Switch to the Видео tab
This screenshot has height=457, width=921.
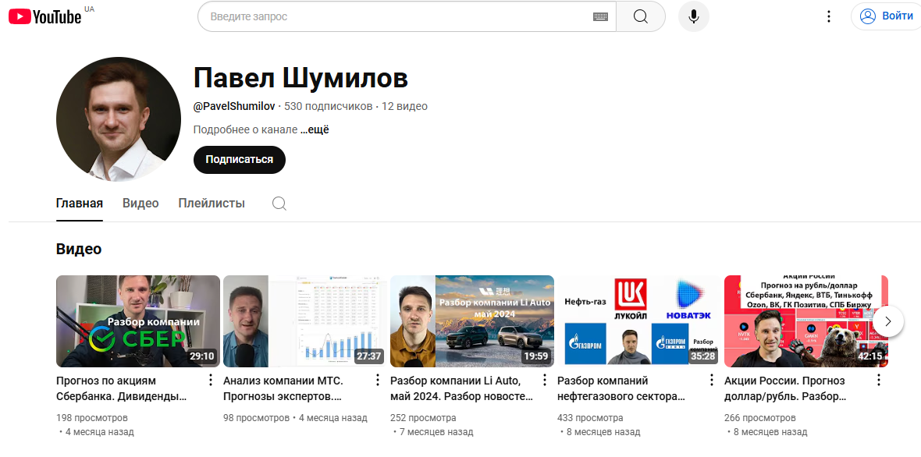(x=140, y=203)
